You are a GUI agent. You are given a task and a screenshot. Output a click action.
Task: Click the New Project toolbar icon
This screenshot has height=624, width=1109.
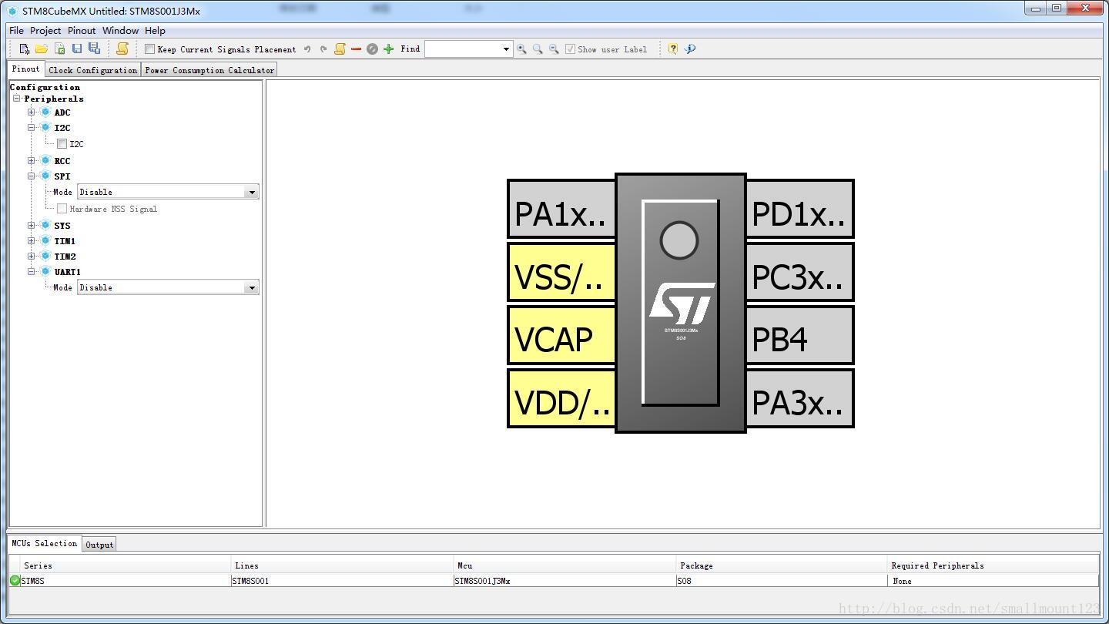(25, 49)
